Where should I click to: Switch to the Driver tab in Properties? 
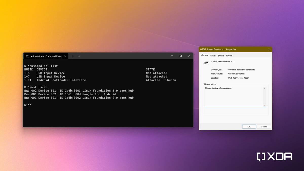tap(213, 56)
